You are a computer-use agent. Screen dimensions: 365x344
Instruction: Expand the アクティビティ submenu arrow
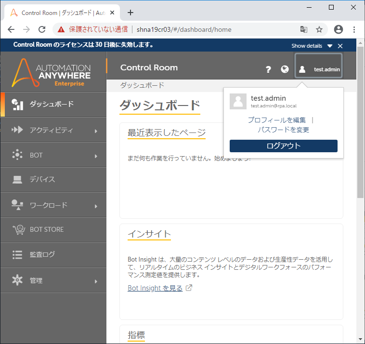click(x=96, y=131)
